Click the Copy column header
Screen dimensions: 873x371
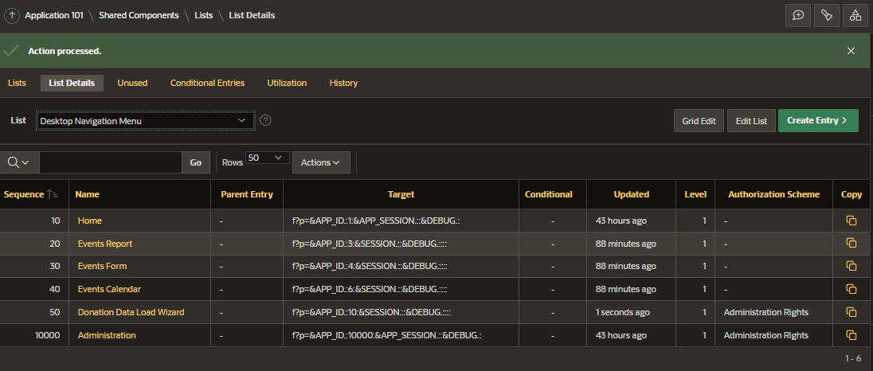click(x=851, y=194)
